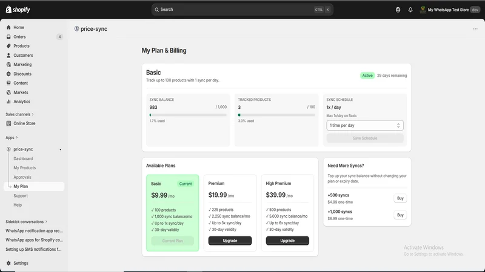Click the Orders inbox icon

[8, 37]
